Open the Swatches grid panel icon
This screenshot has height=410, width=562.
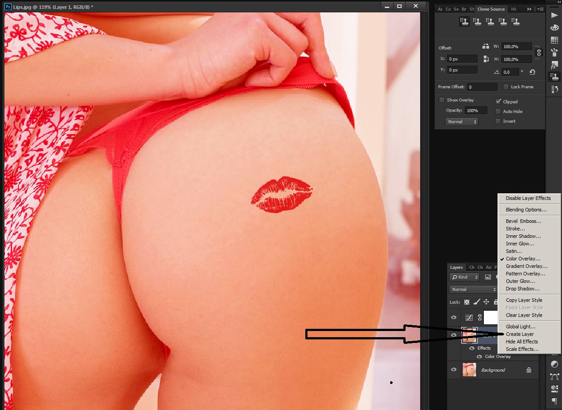554,40
